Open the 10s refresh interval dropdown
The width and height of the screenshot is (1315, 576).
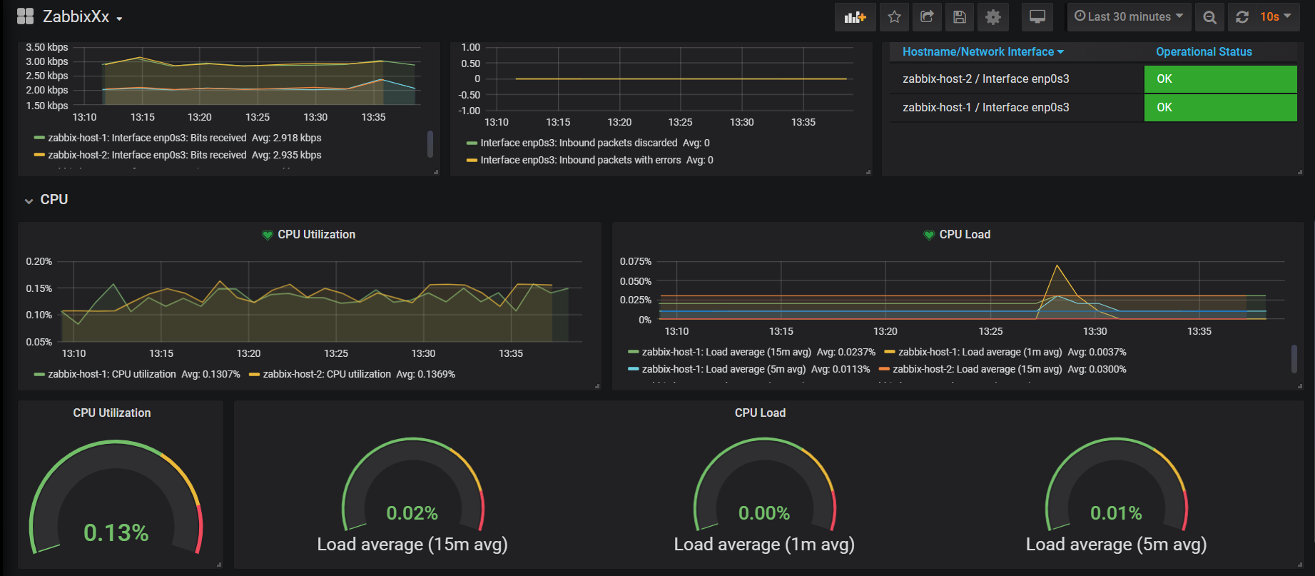point(1276,17)
